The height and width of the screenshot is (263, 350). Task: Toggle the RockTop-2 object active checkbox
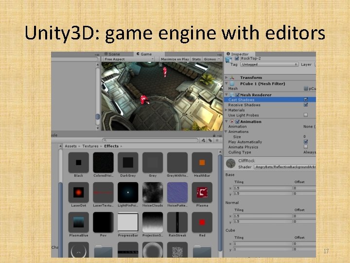237,58
